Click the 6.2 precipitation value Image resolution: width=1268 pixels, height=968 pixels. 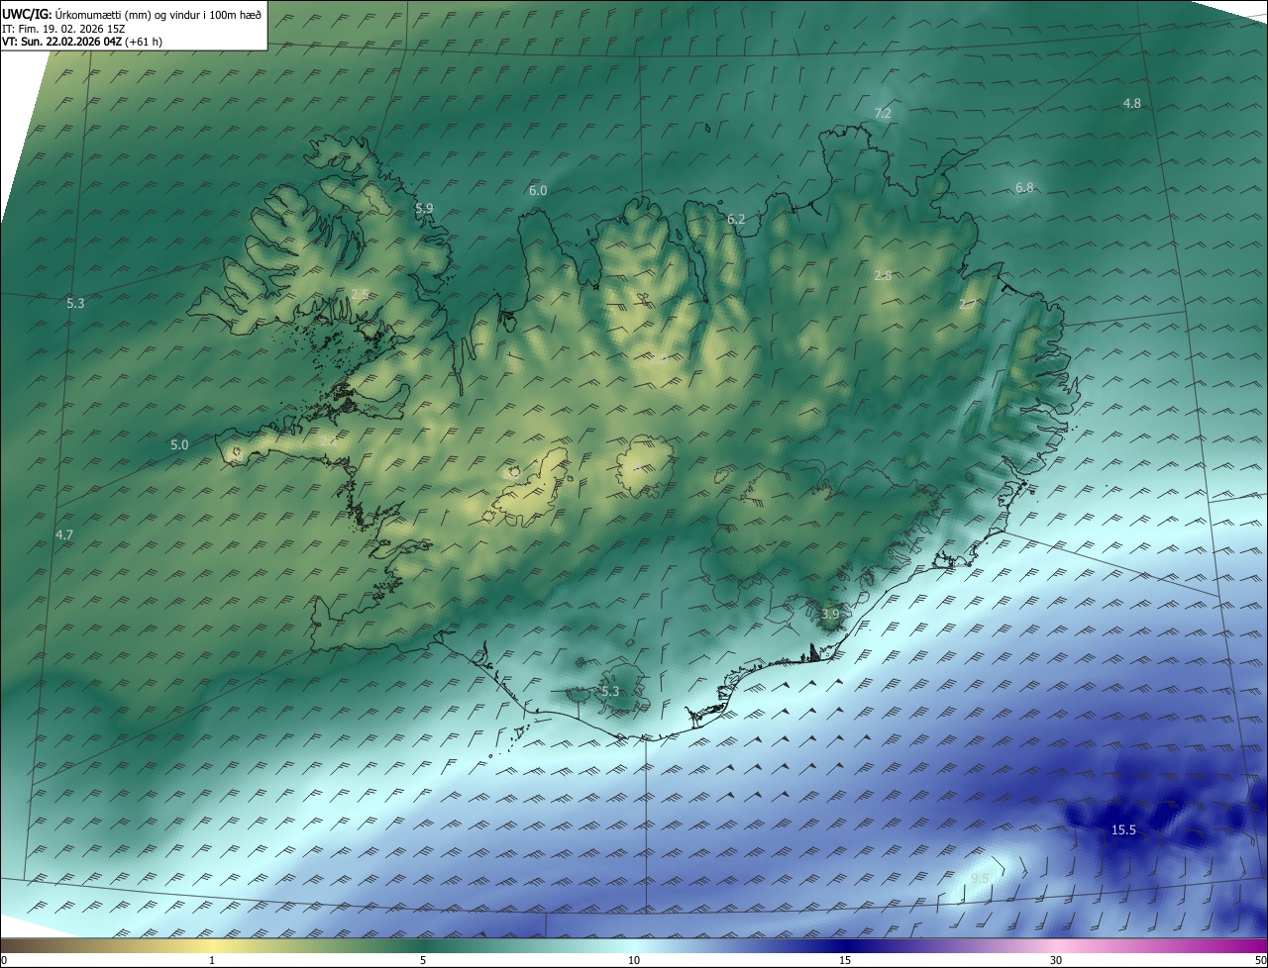(736, 219)
